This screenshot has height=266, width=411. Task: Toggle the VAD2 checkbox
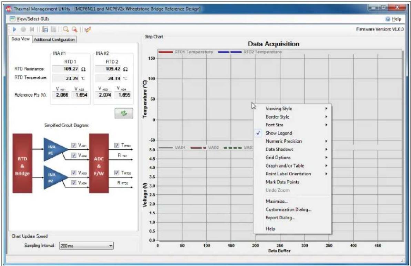point(74,156)
